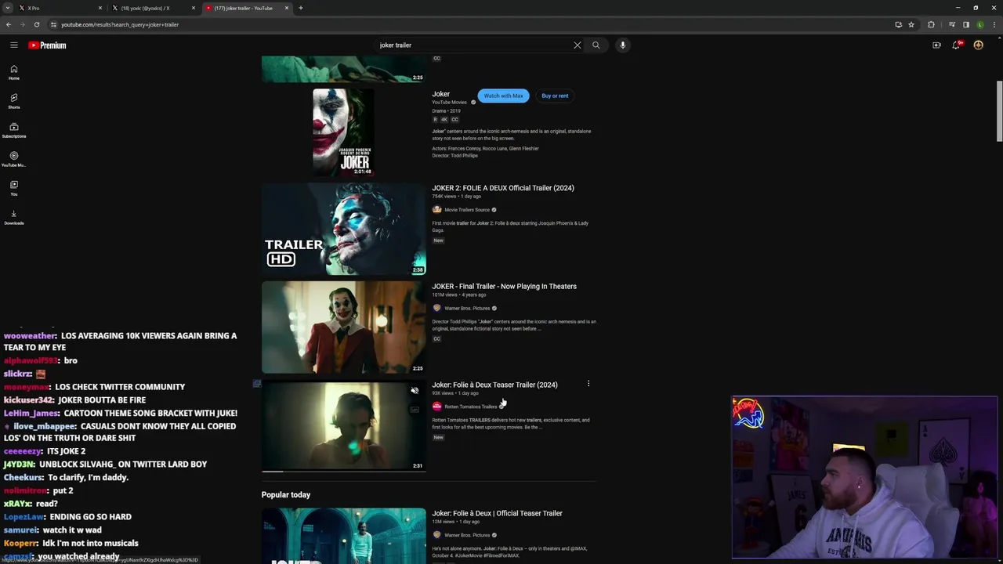1003x564 pixels.
Task: Open Downloads in the YouTube sidebar
Action: pyautogui.click(x=14, y=217)
